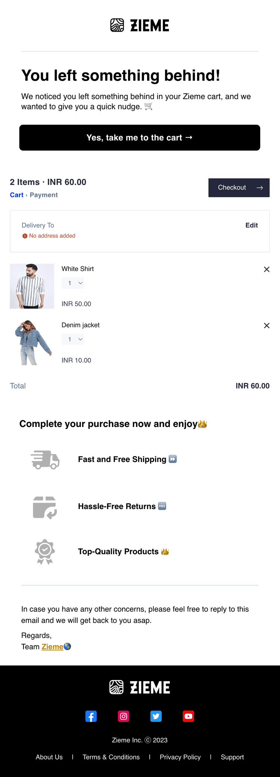Open White Shirt quantity dropdown

tap(73, 283)
